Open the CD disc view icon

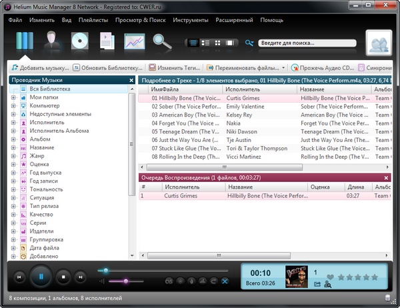81,41
